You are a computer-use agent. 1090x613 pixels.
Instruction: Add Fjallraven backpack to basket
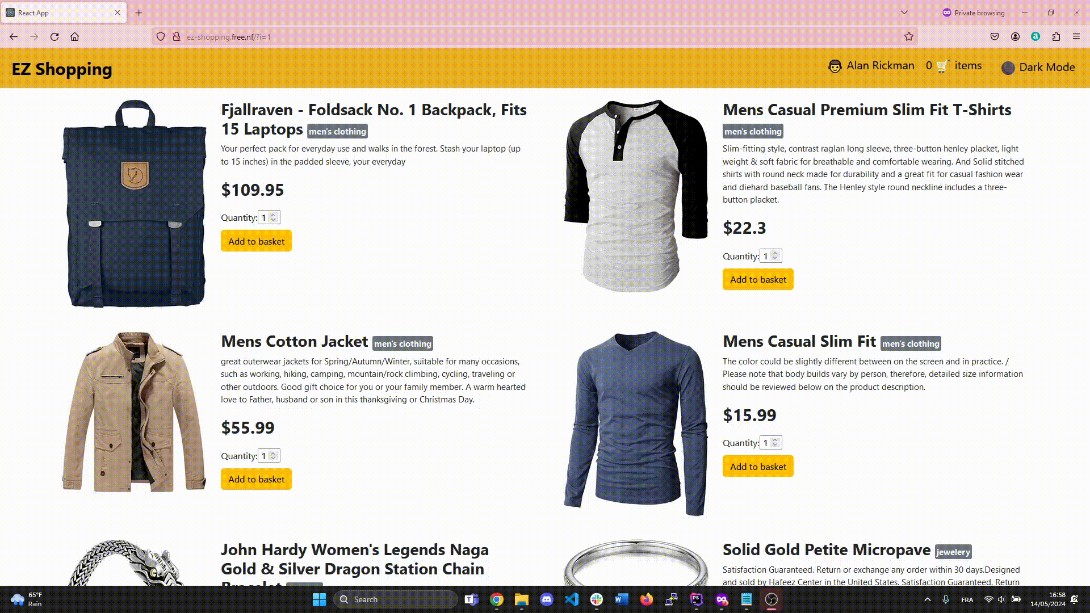[x=256, y=241]
